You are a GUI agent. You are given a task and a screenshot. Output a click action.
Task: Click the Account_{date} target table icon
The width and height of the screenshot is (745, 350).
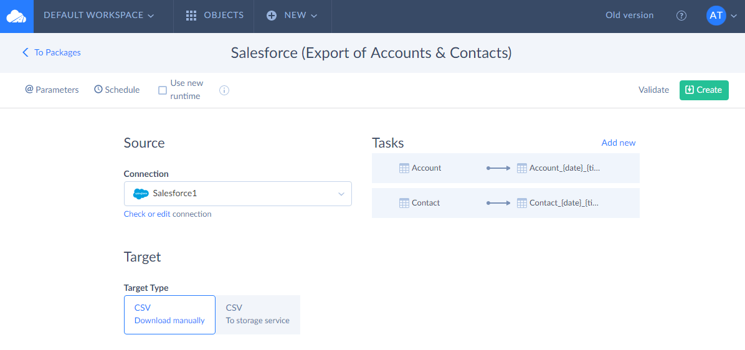tap(522, 168)
